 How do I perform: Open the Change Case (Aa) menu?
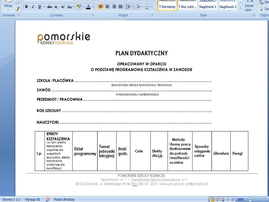(70, 7)
